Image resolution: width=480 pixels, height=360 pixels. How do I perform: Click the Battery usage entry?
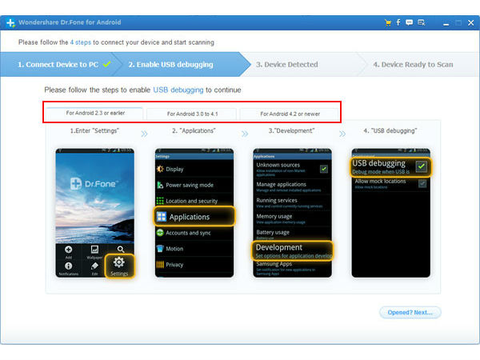pos(292,234)
